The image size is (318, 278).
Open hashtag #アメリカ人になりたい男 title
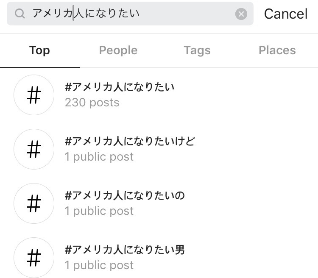tap(125, 250)
